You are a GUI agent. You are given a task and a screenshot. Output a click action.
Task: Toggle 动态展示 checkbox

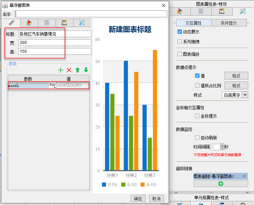179,32
